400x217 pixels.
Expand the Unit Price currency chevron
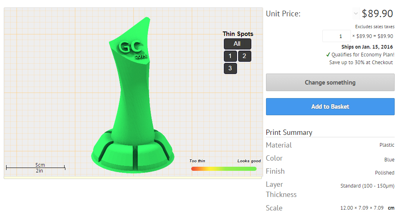(355, 13)
